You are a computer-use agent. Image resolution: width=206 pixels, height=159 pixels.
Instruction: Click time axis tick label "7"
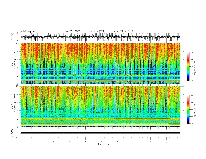[x=134, y=142]
